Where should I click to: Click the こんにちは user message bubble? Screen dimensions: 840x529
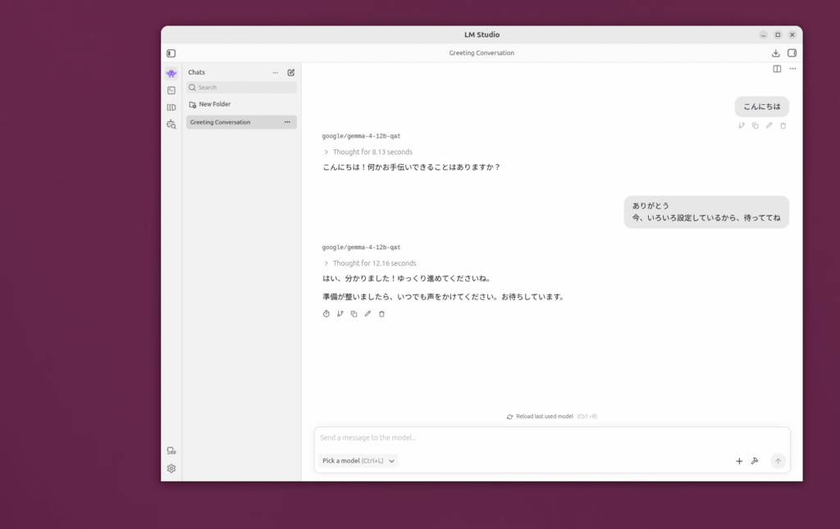[x=762, y=107]
